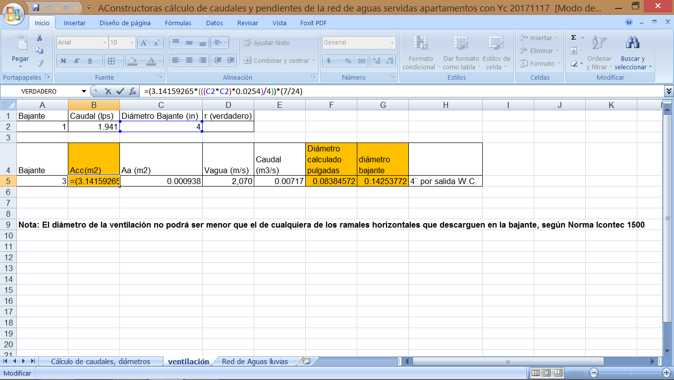The image size is (674, 380).
Task: Increase font size with large A
Action: (x=144, y=43)
